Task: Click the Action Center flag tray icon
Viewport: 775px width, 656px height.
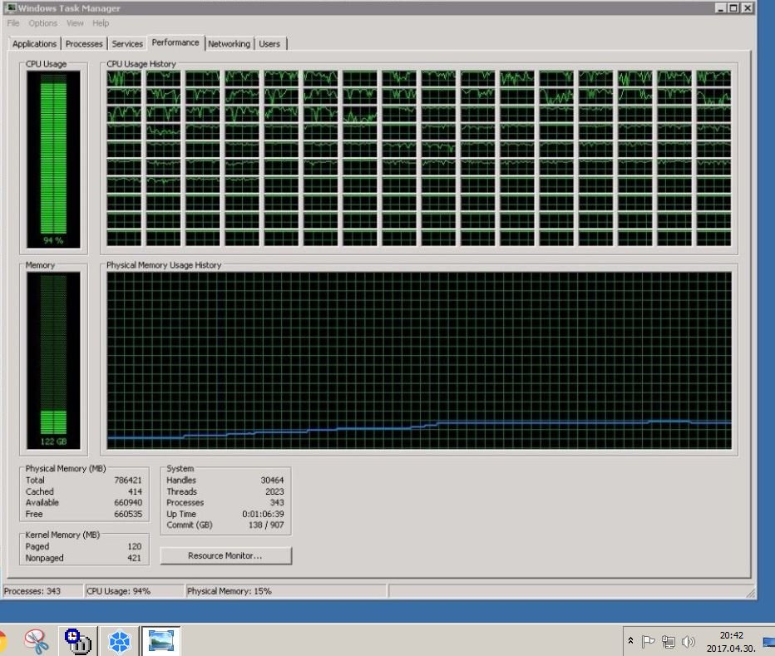Action: pyautogui.click(x=648, y=642)
